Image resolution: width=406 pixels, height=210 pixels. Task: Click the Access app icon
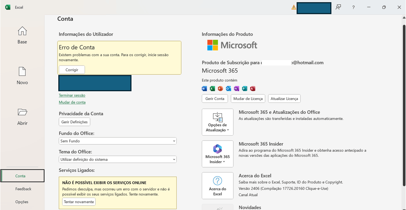(253, 89)
